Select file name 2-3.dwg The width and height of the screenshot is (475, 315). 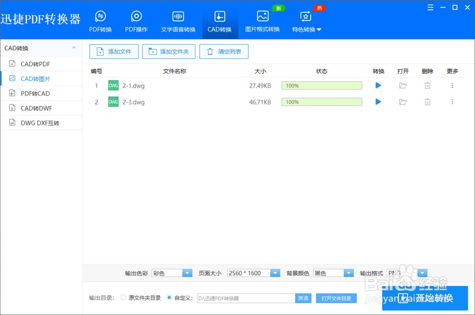133,102
